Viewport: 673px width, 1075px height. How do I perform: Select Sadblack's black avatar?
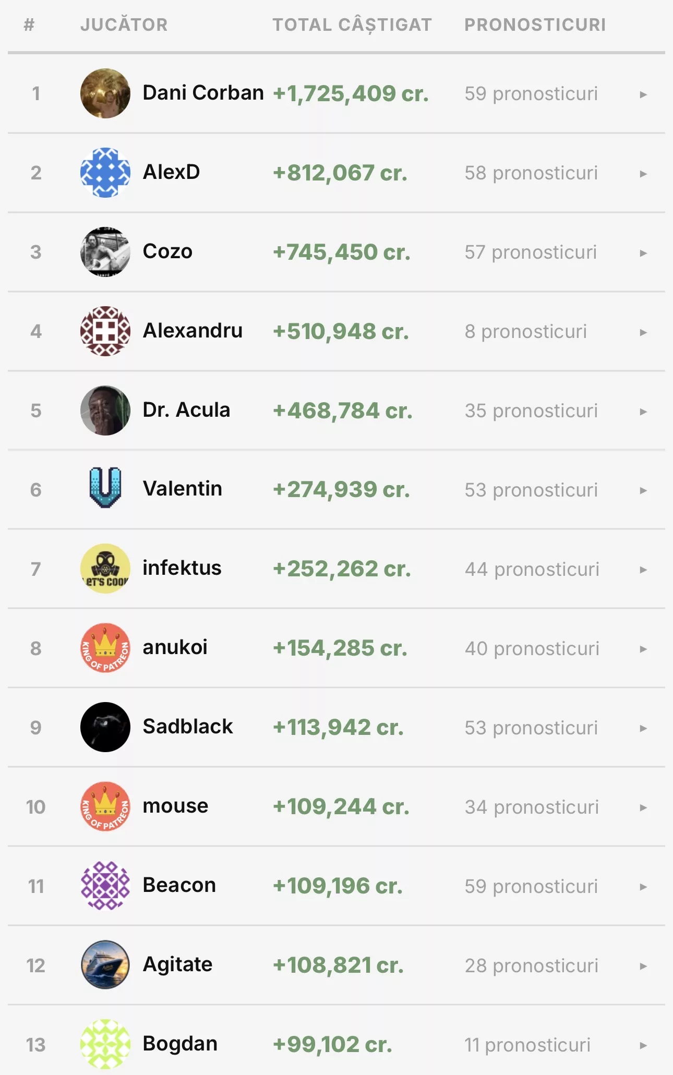(105, 727)
